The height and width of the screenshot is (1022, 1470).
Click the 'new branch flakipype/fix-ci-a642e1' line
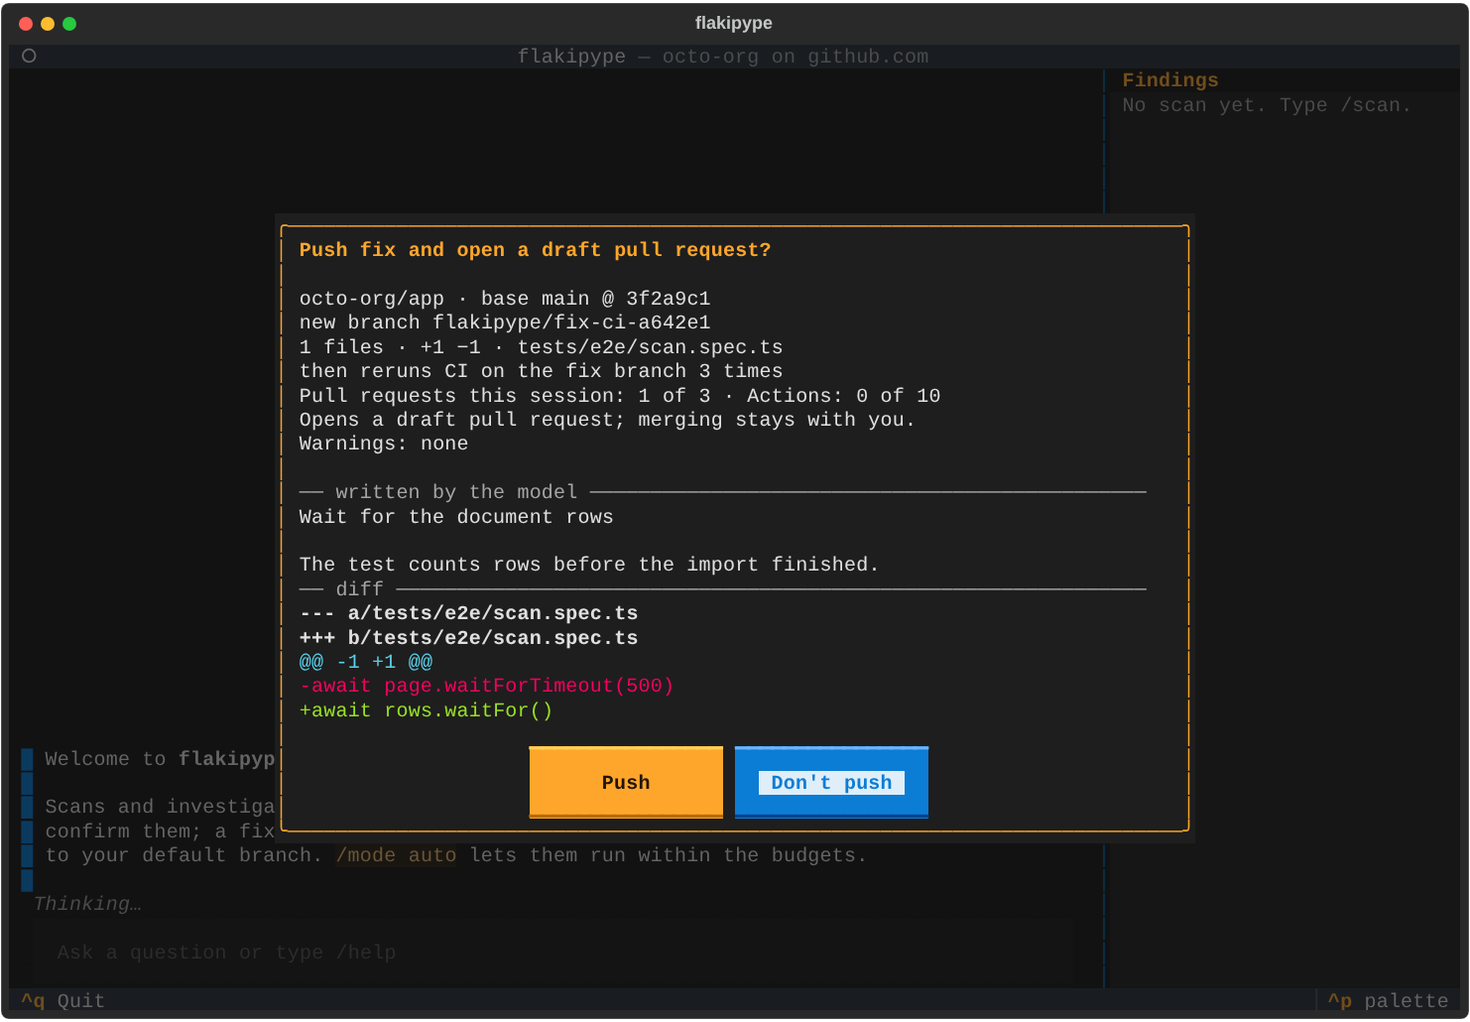tap(505, 322)
